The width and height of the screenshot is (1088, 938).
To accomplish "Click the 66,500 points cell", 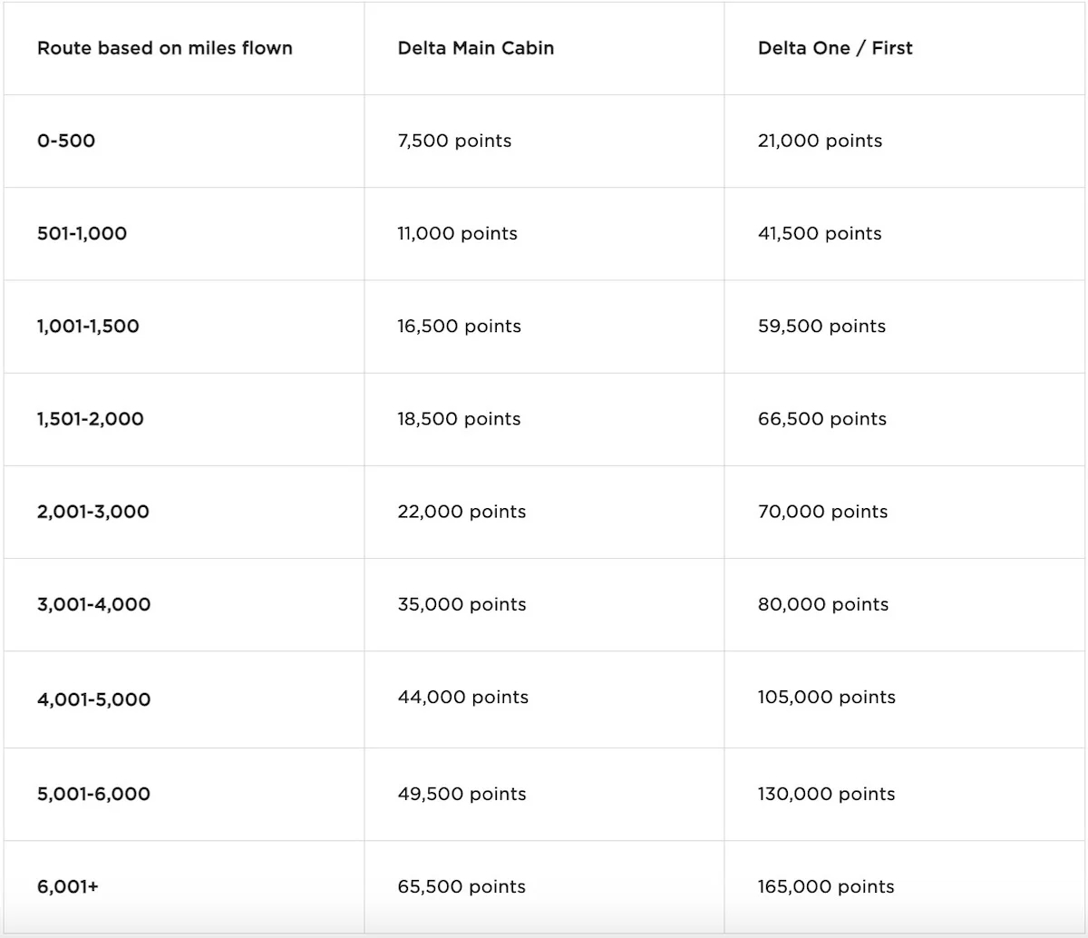I will pos(821,419).
